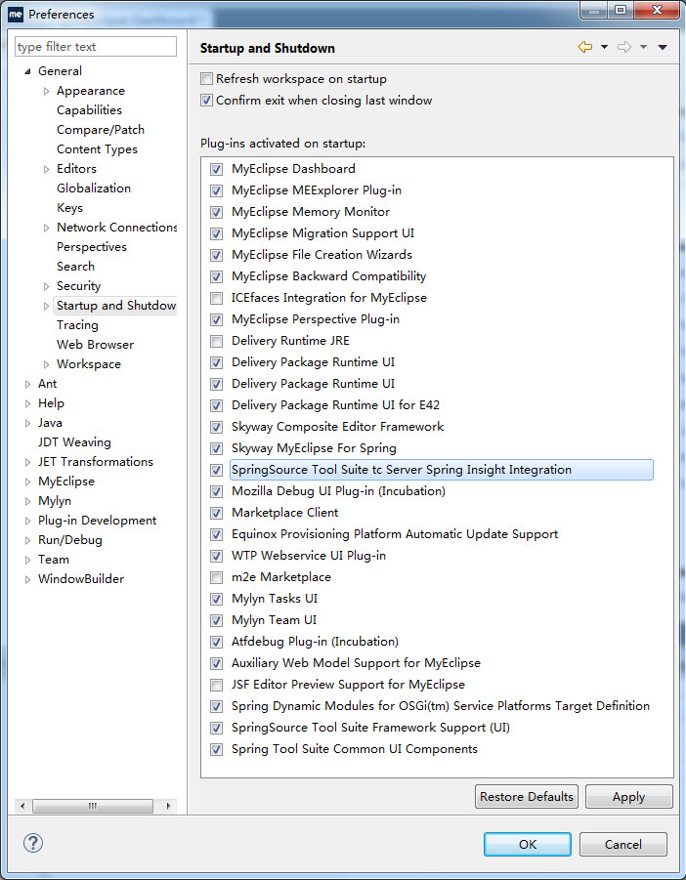The image size is (686, 880).
Task: Select Skyway Composite Editor Framework row
Action: click(337, 427)
